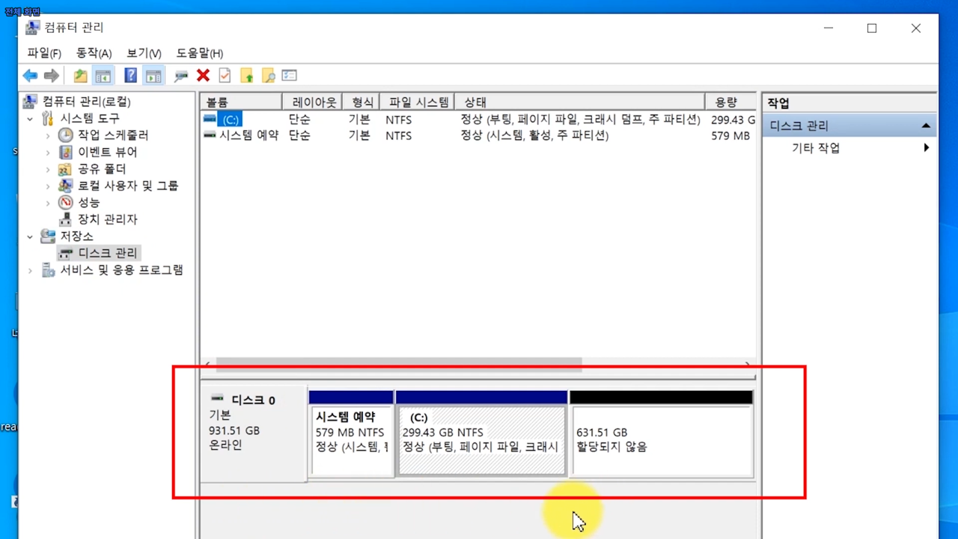
Task: Click the blue Back arrow in toolbar
Action: pos(30,76)
